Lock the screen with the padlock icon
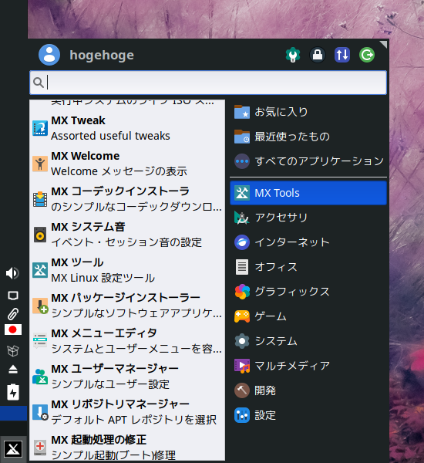Image resolution: width=424 pixels, height=463 pixels. tap(318, 55)
